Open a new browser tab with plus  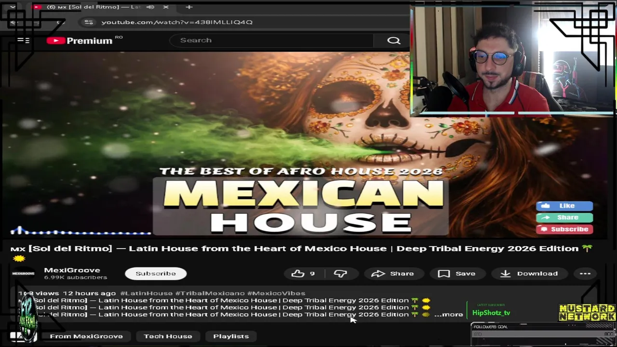click(x=189, y=7)
